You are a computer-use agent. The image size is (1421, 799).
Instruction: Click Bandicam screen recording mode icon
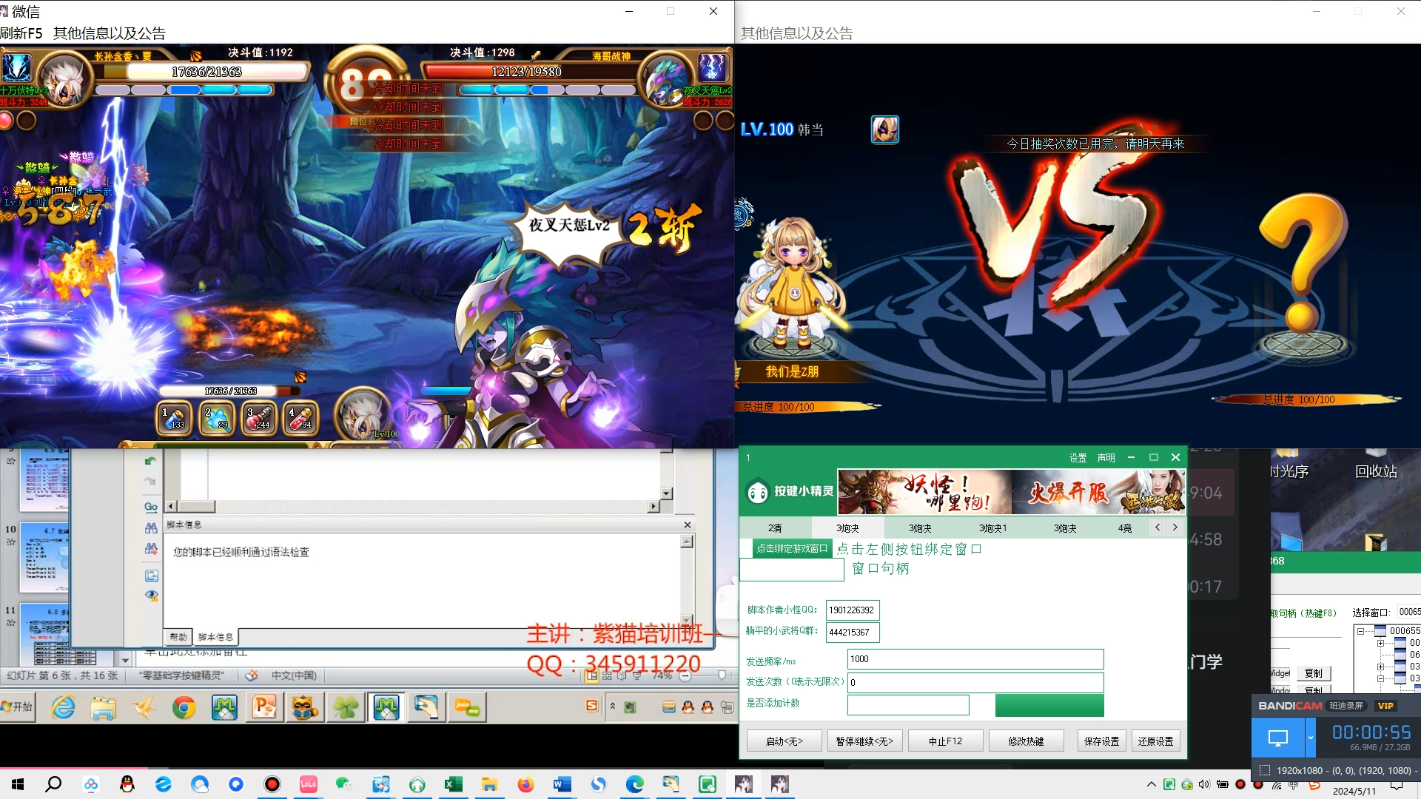coord(1278,738)
